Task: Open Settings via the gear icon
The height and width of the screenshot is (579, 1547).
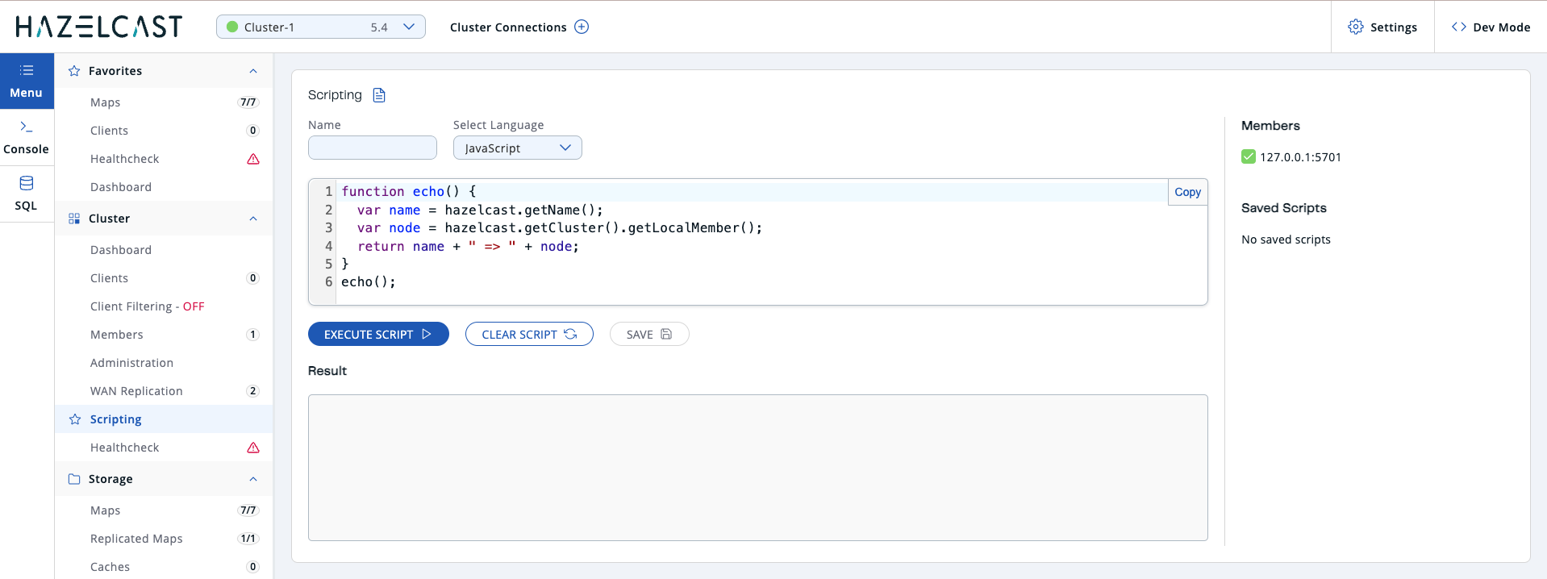Action: [x=1356, y=27]
